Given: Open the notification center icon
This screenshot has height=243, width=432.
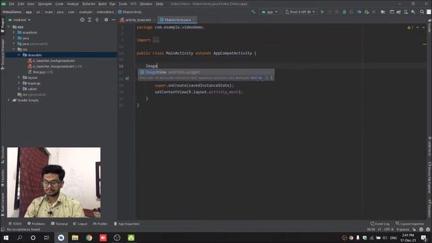Looking at the screenshot, I should coord(424,238).
